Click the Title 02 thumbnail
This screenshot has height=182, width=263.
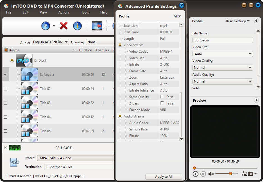30,89
